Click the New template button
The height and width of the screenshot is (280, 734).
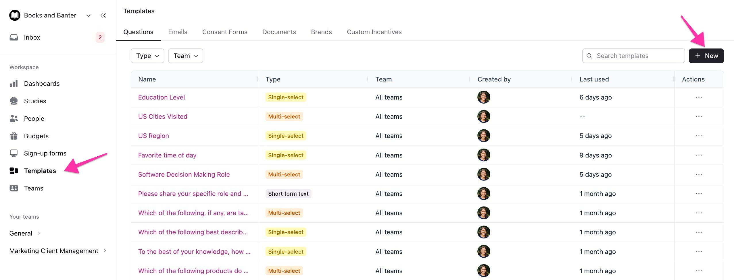[x=706, y=56]
